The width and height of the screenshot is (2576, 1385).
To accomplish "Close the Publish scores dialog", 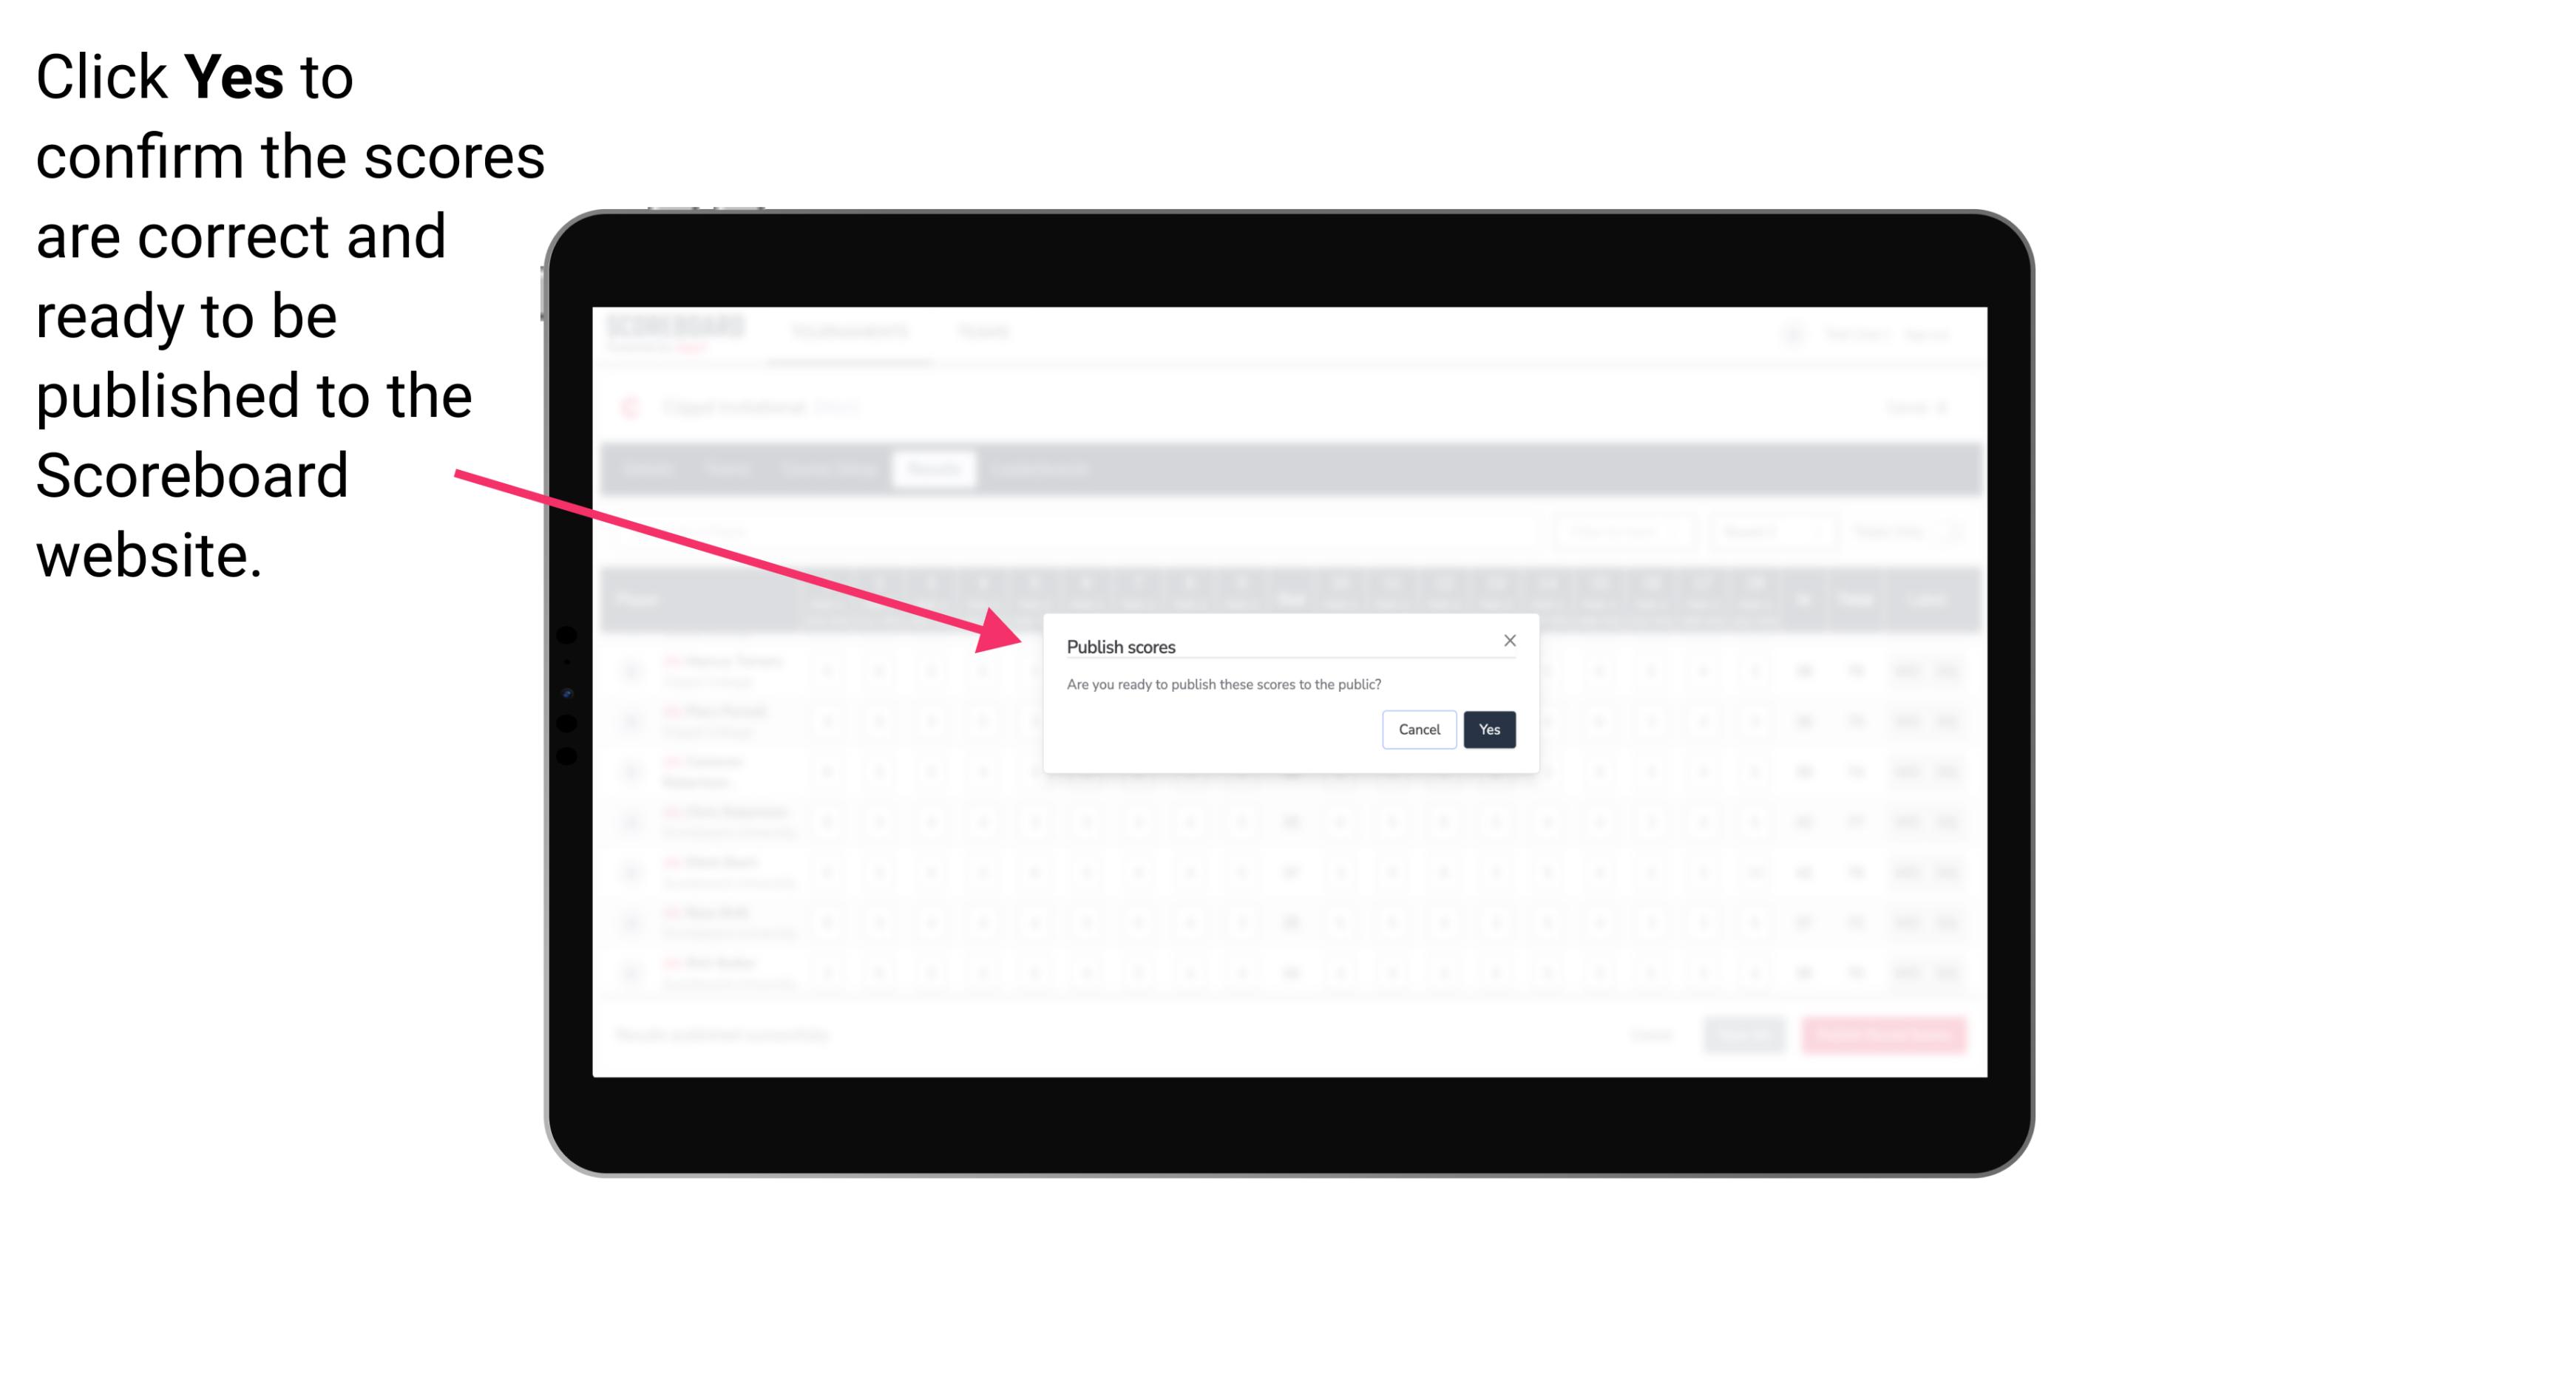I will [x=1508, y=639].
